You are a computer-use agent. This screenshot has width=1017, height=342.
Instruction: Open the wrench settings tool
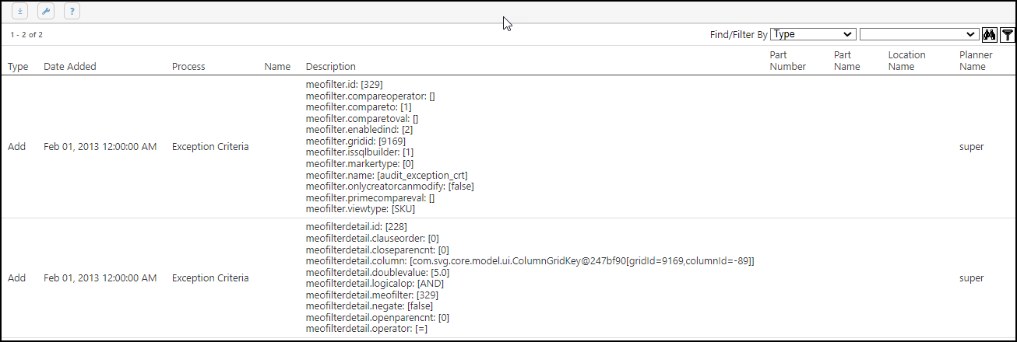46,11
